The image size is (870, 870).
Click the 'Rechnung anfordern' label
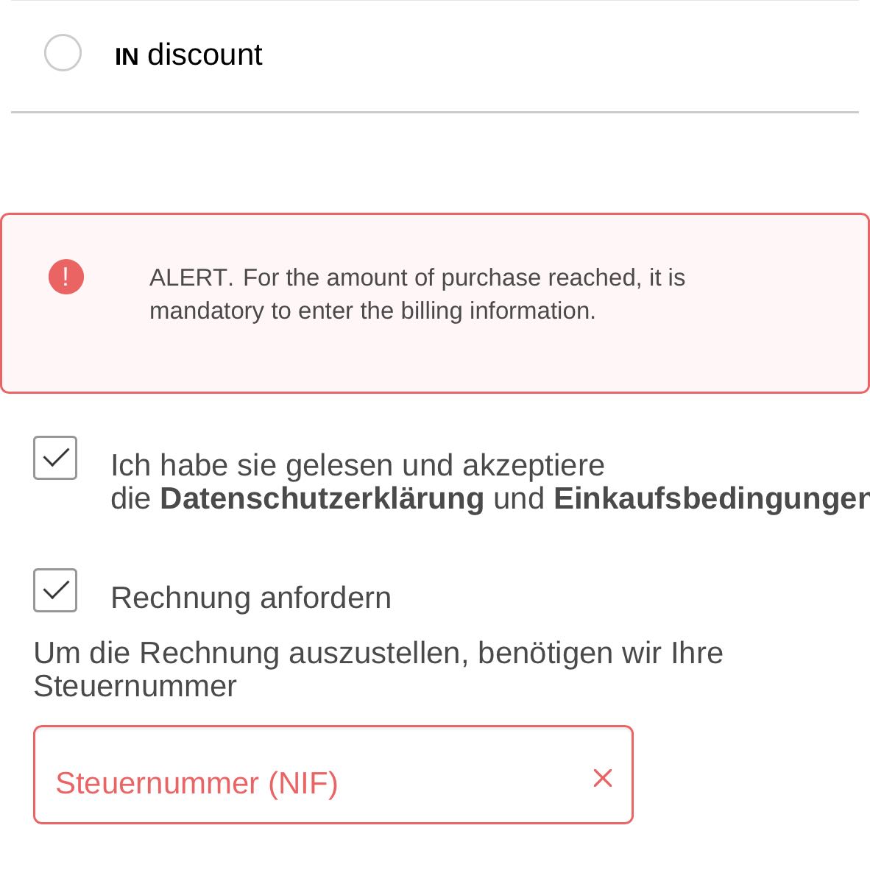(251, 598)
